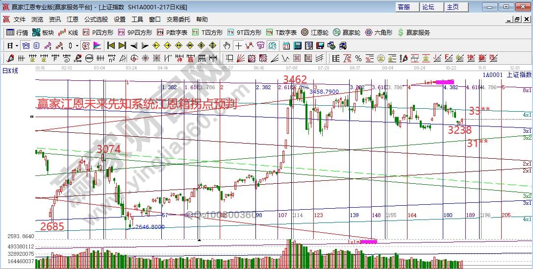Open the calculator tool icon

[297, 46]
